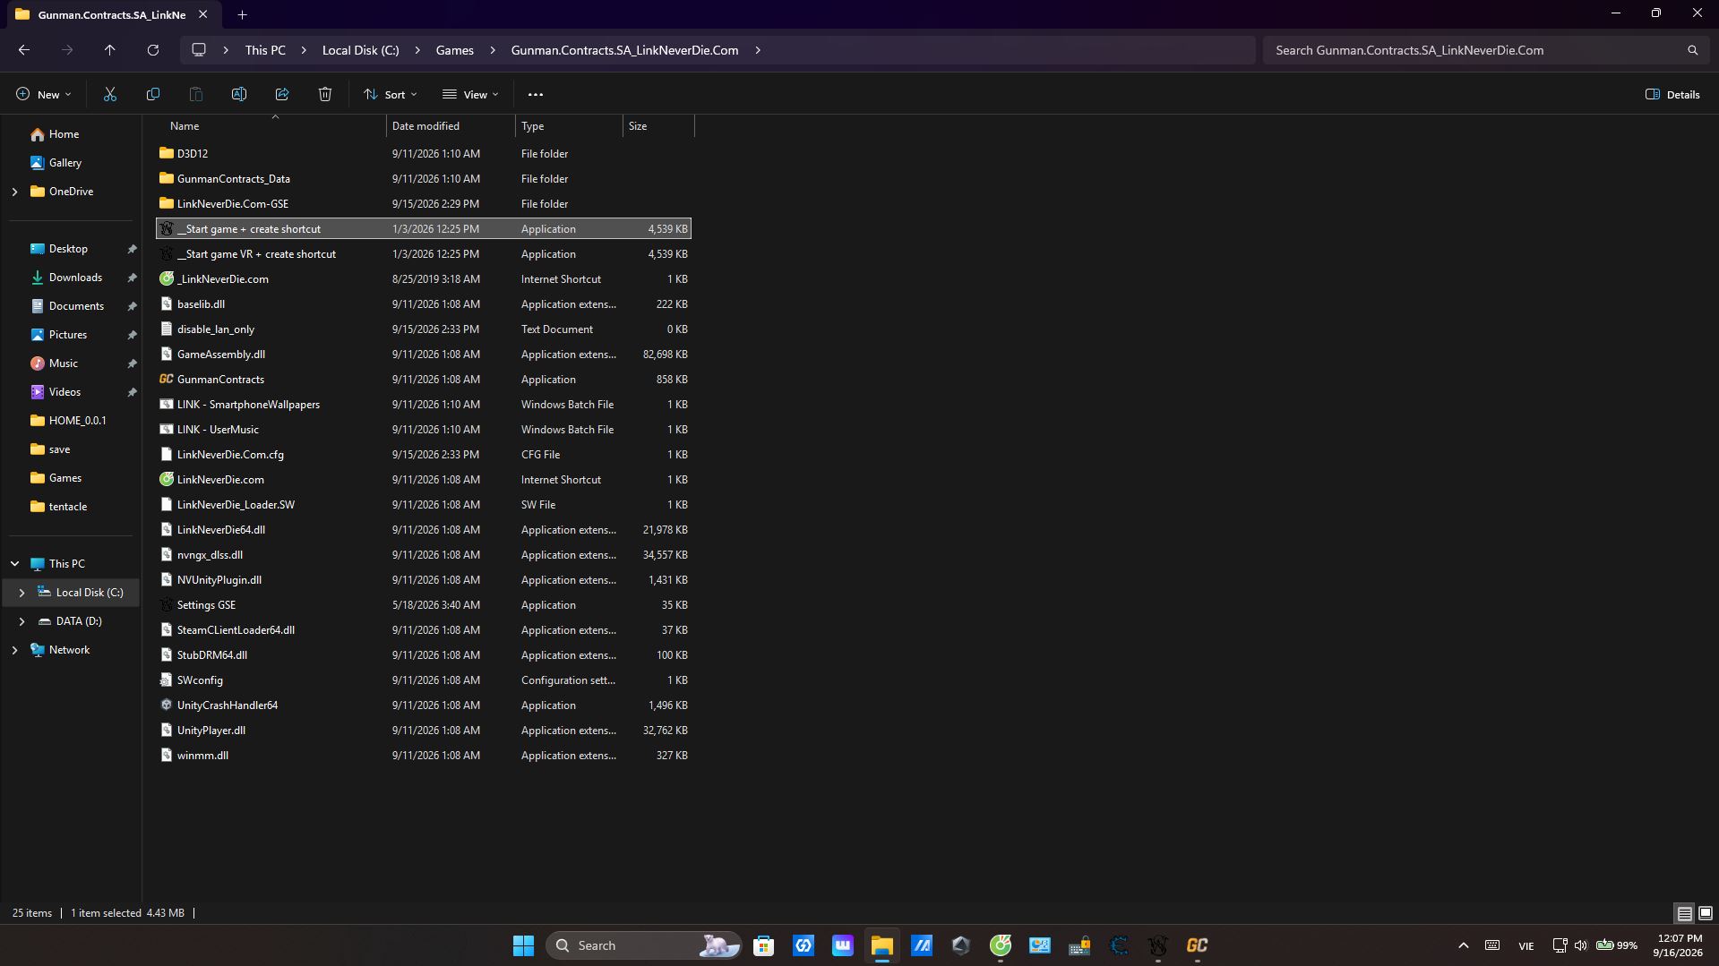Open Gallery in the navigation pane
The width and height of the screenshot is (1719, 966).
tap(64, 163)
